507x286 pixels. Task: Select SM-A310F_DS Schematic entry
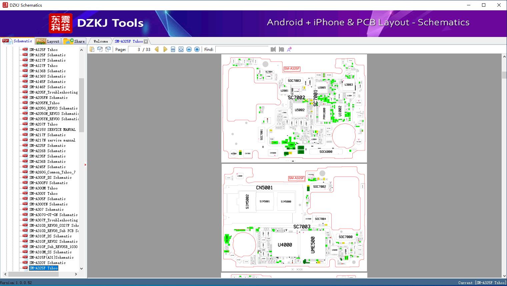click(50, 236)
